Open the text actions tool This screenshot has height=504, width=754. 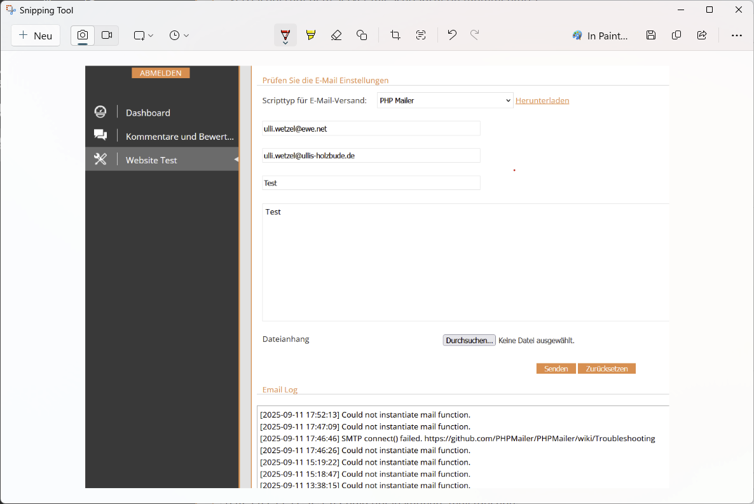click(421, 35)
